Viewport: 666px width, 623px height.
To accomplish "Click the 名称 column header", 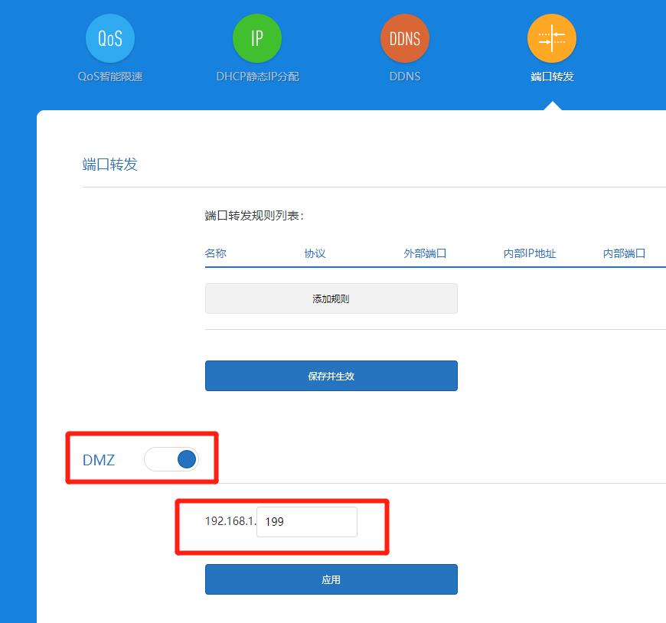I will (x=215, y=253).
